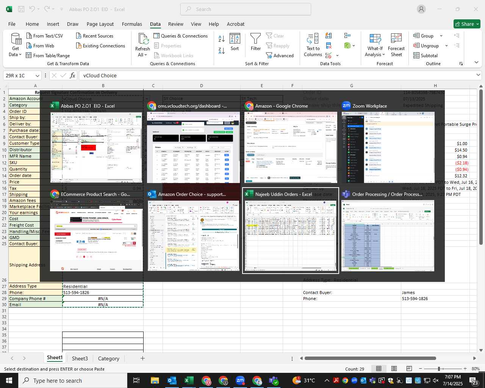Image resolution: width=485 pixels, height=388 pixels.
Task: Sort Z to A descending
Action: [x=222, y=50]
